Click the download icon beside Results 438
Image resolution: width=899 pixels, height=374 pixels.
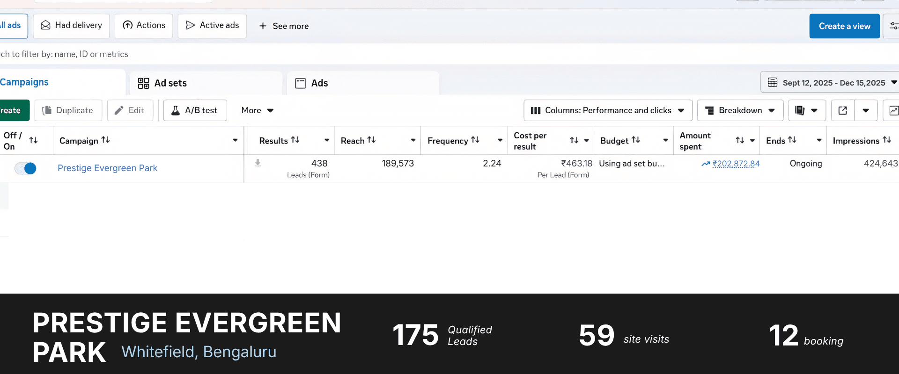click(x=258, y=163)
